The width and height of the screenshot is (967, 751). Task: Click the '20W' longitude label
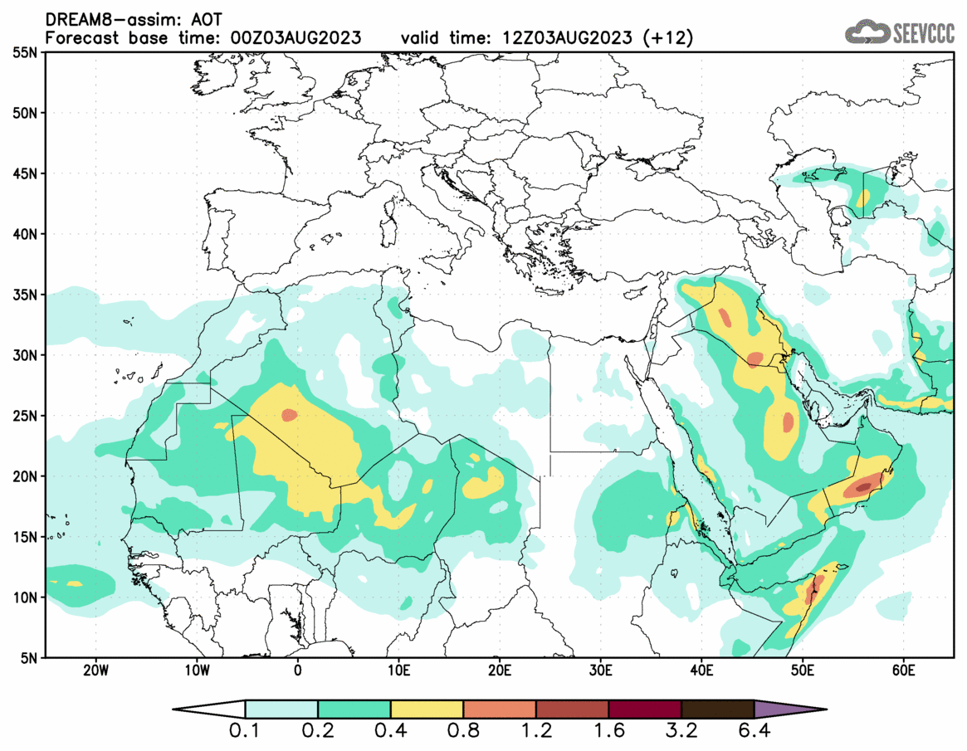point(95,671)
